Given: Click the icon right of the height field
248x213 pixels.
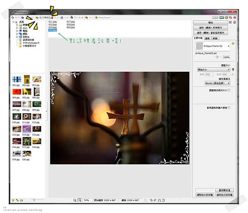Looking at the screenshot, I should [233, 74].
